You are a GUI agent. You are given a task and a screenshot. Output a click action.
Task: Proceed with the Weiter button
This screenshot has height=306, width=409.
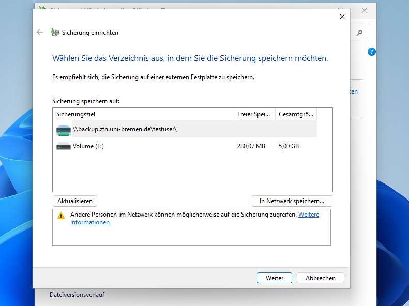click(275, 278)
